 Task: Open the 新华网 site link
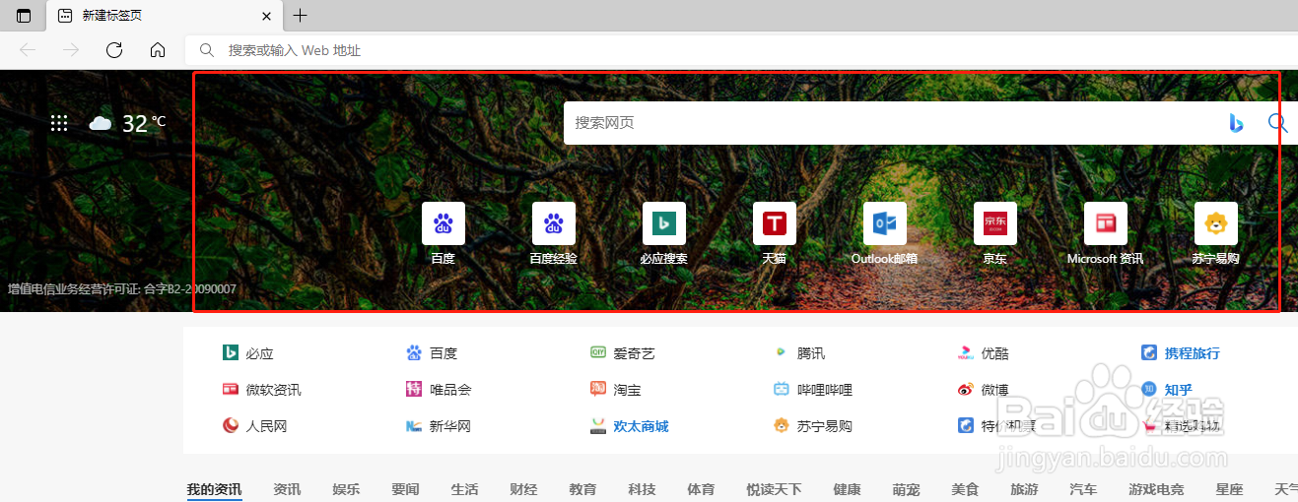pos(439,426)
